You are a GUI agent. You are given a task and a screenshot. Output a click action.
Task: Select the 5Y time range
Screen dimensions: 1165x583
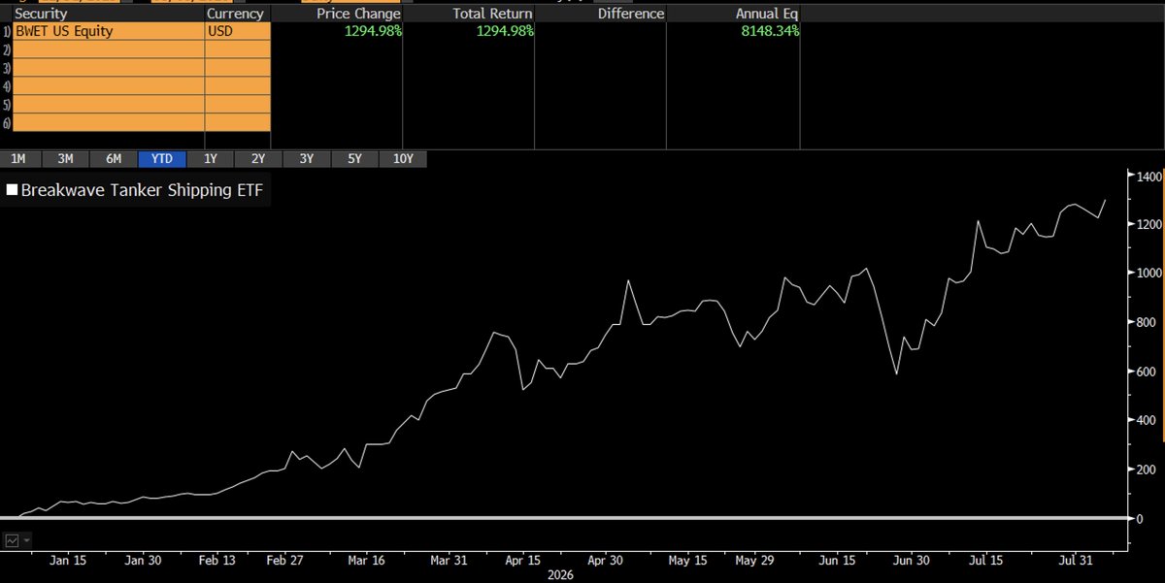(x=353, y=159)
